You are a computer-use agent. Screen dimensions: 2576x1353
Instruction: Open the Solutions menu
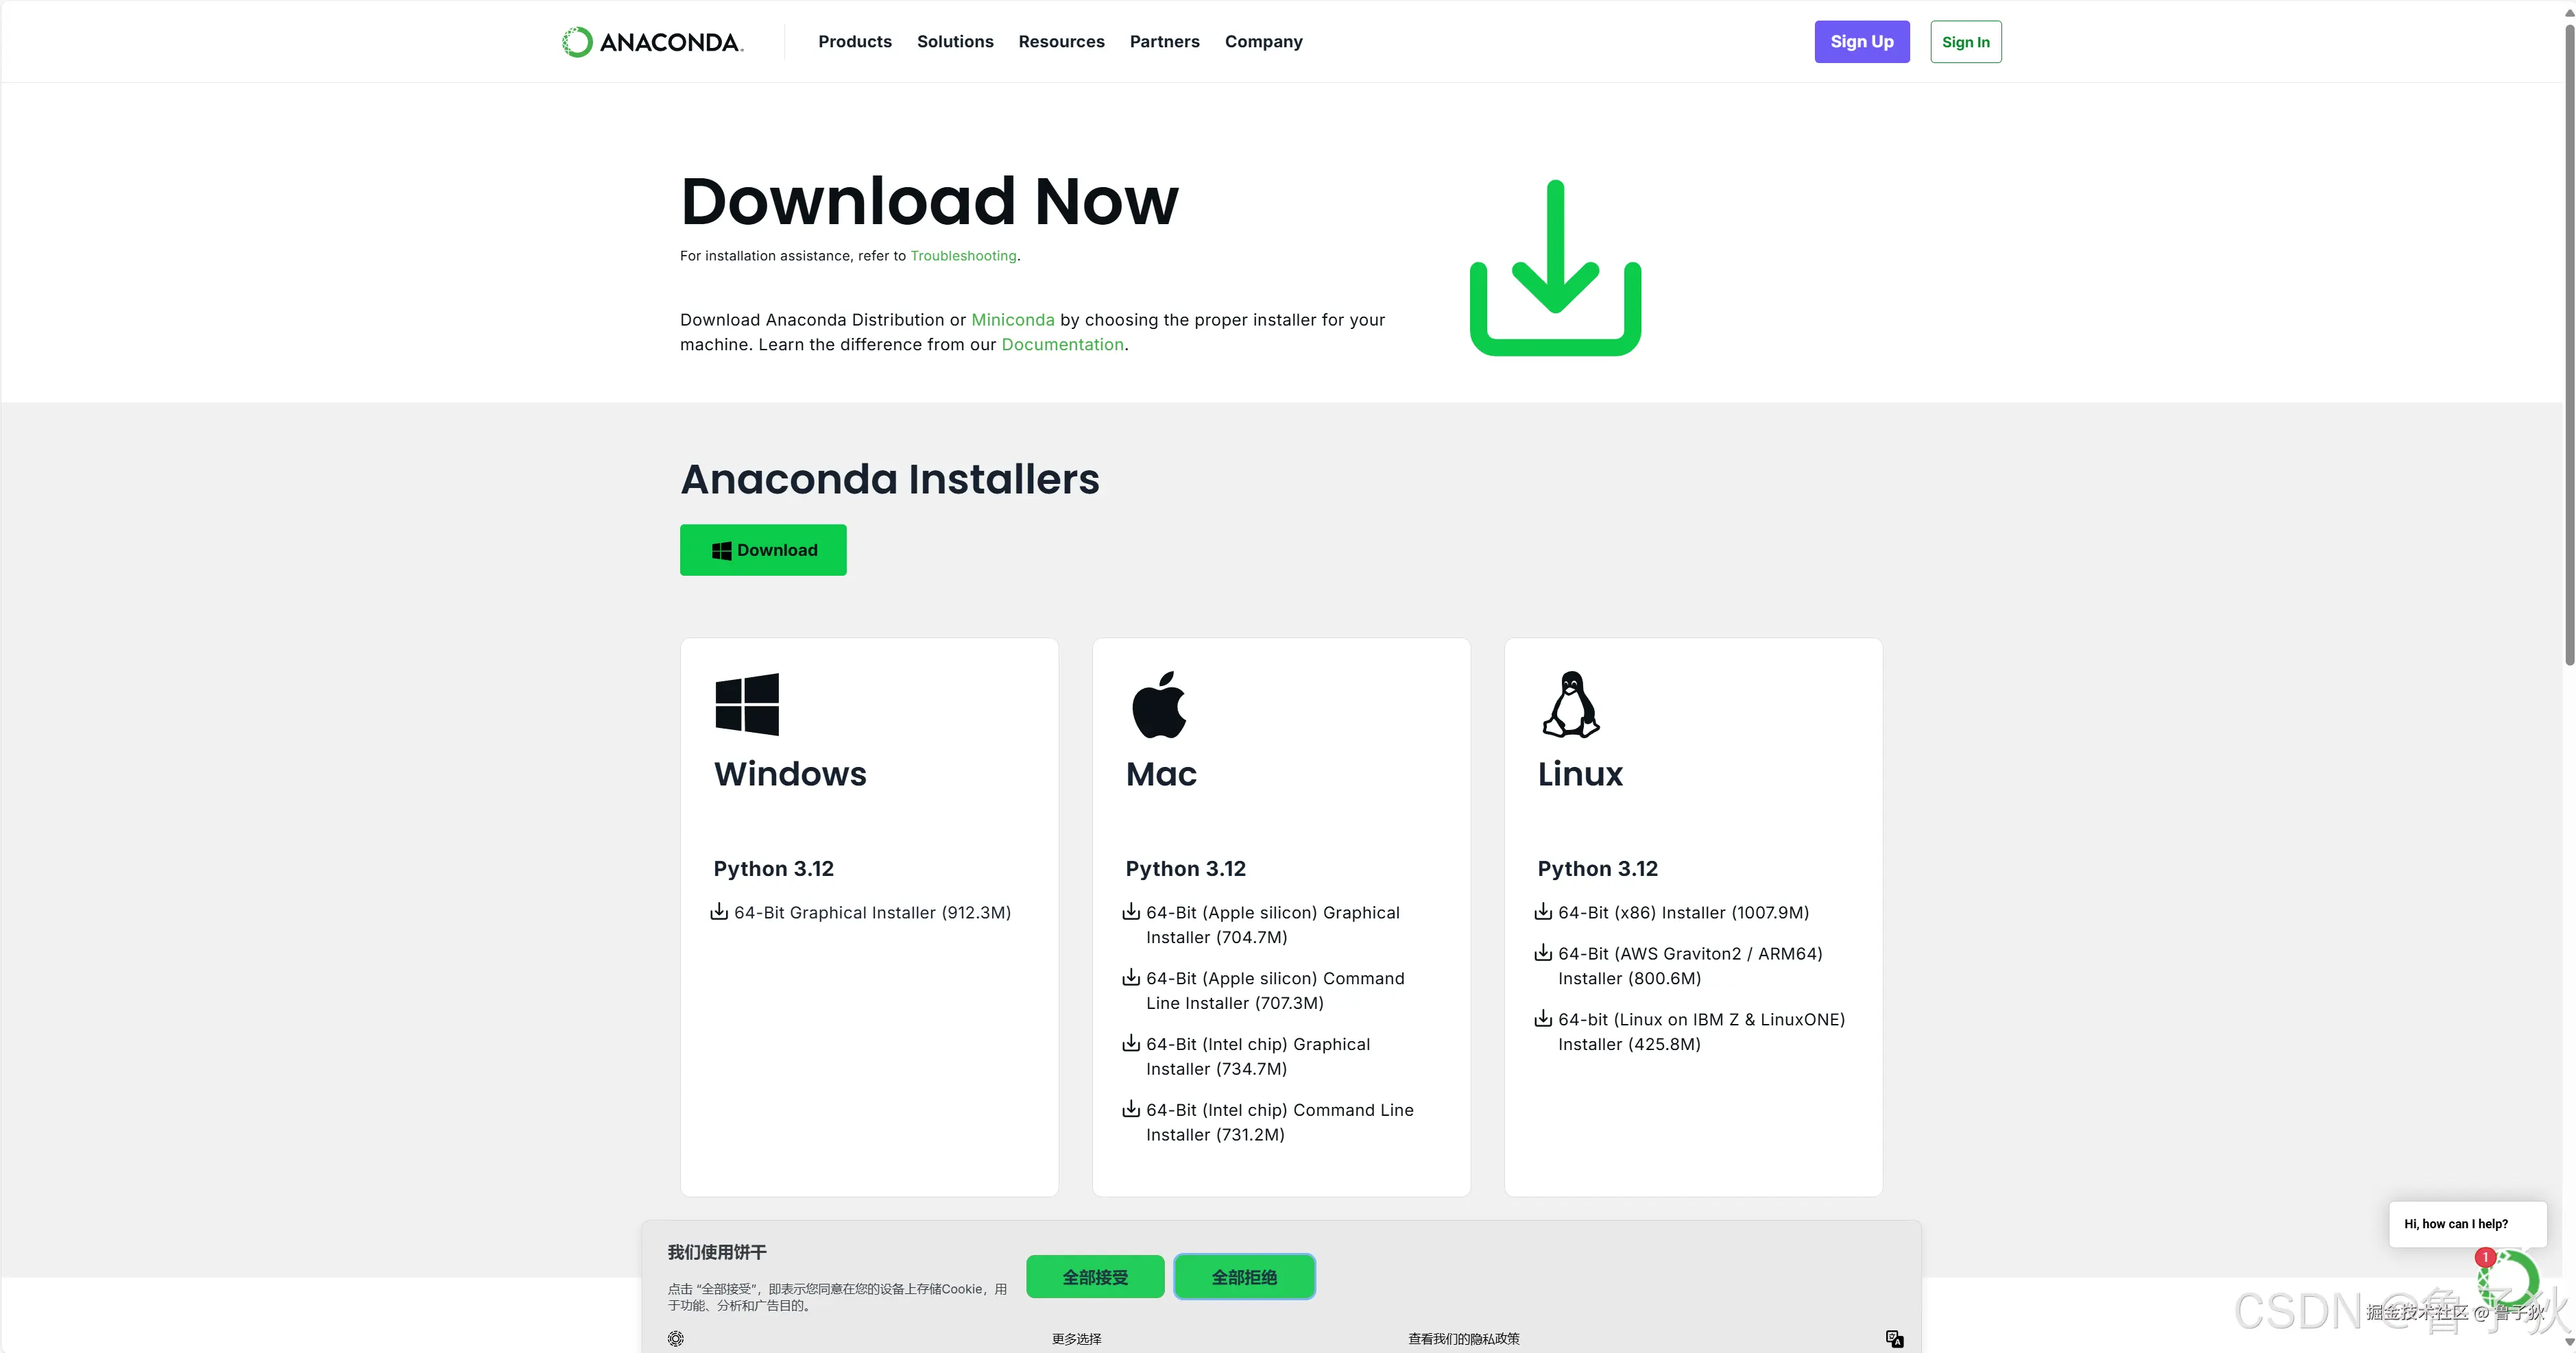(x=955, y=42)
